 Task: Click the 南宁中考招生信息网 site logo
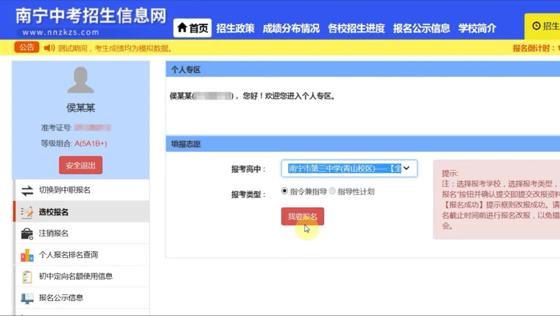(91, 16)
